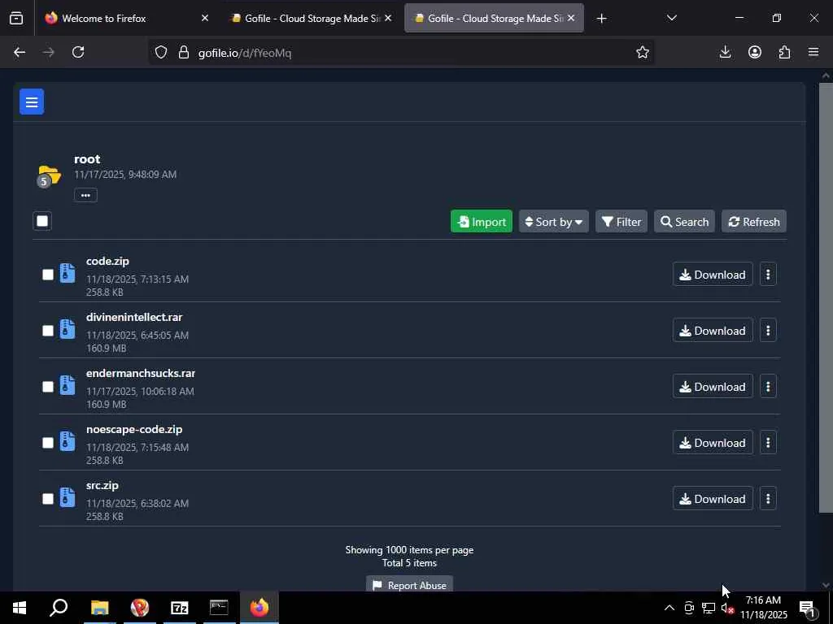The height and width of the screenshot is (624, 833).
Task: Toggle the select-all files checkbox
Action: [42, 221]
